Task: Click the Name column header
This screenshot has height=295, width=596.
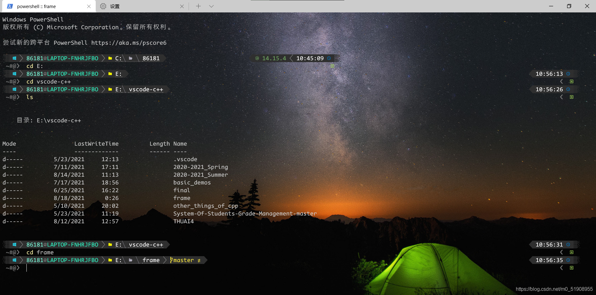Action: [180, 144]
